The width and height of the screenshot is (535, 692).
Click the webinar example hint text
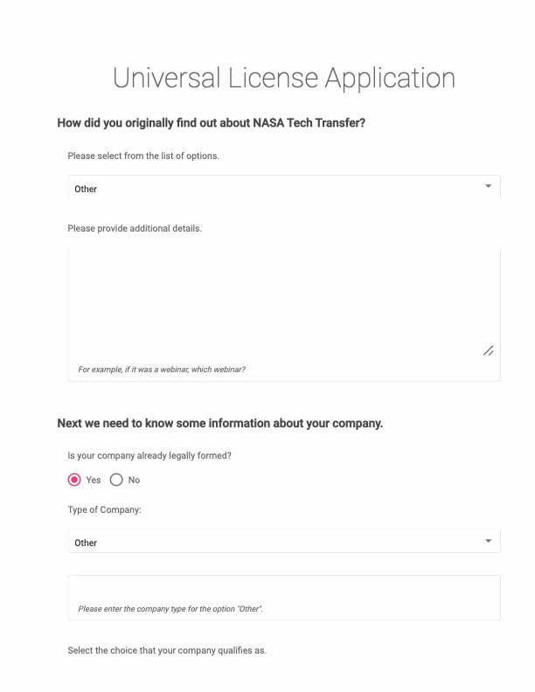point(162,370)
